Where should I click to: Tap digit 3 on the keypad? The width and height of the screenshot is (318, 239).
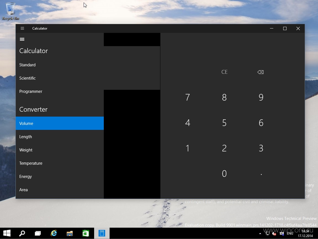(261, 148)
